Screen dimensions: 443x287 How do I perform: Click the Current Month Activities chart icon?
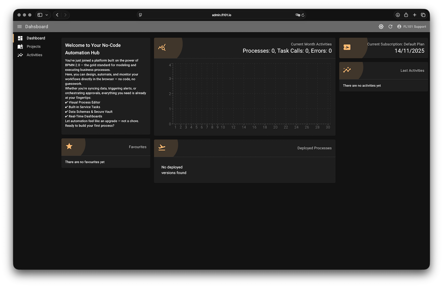point(162,48)
